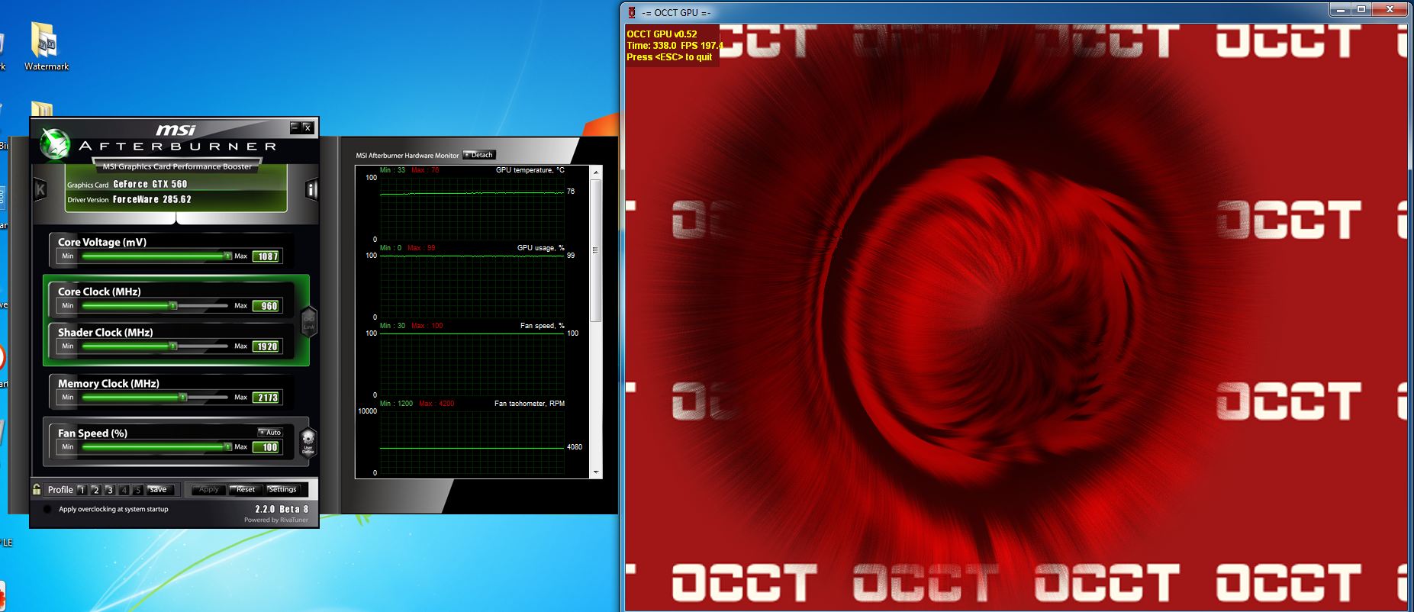Viewport: 1414px width, 612px height.
Task: Click the '2.2.0 Beta 8' version text
Action: point(282,509)
